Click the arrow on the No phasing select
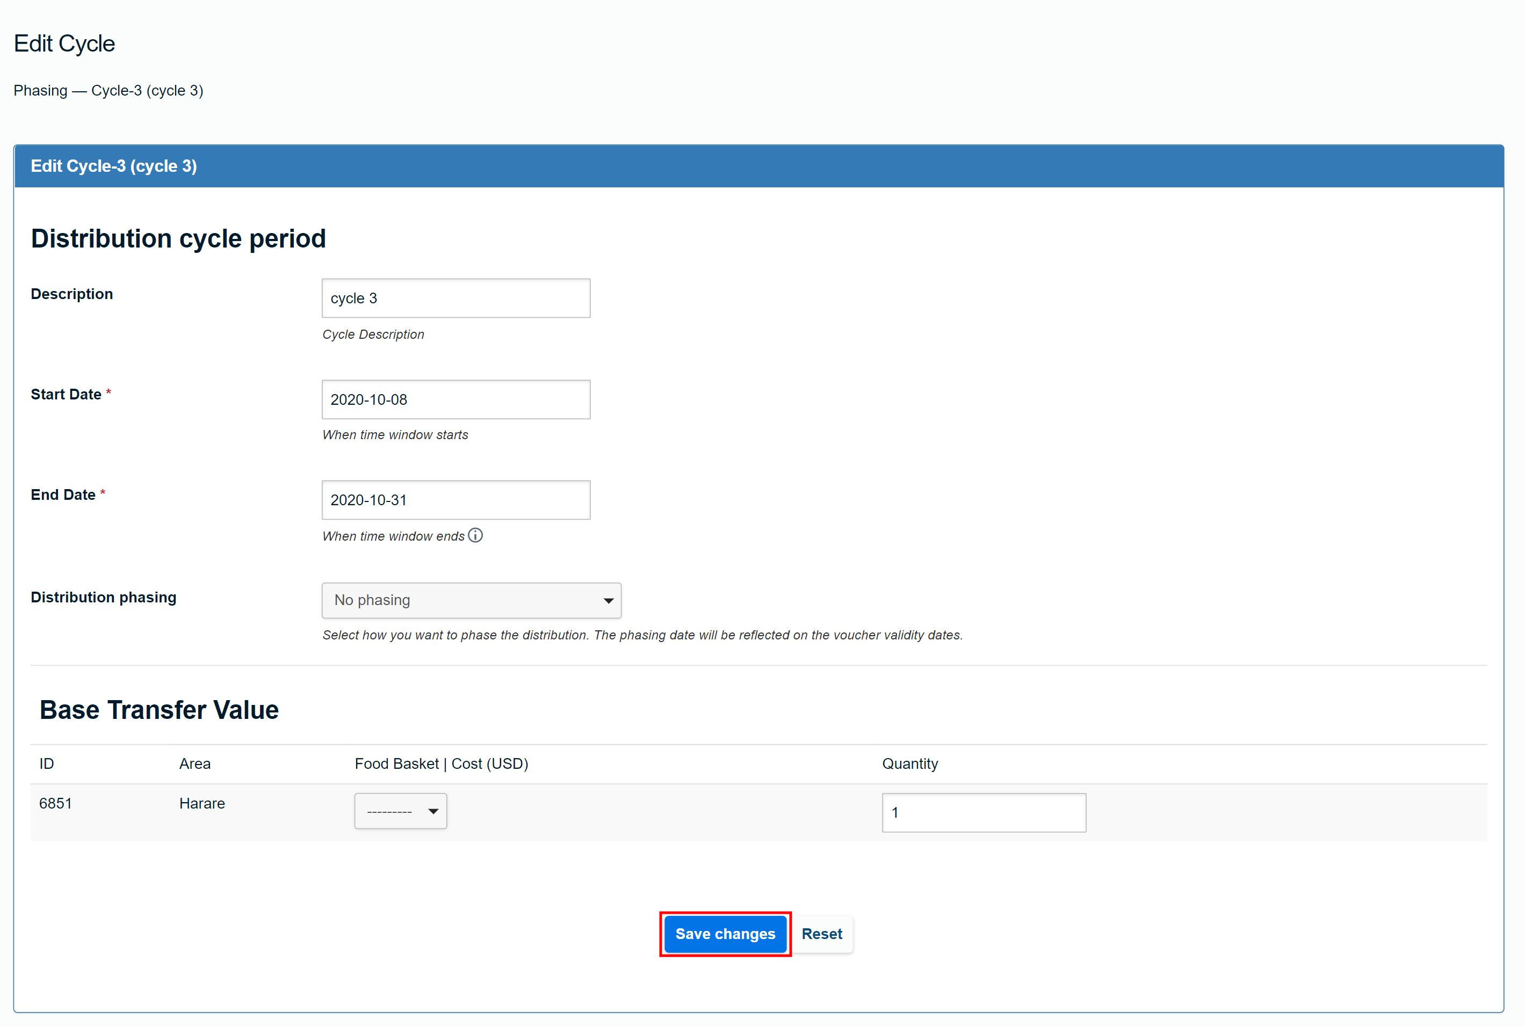Viewport: 1525px width, 1026px height. point(608,601)
